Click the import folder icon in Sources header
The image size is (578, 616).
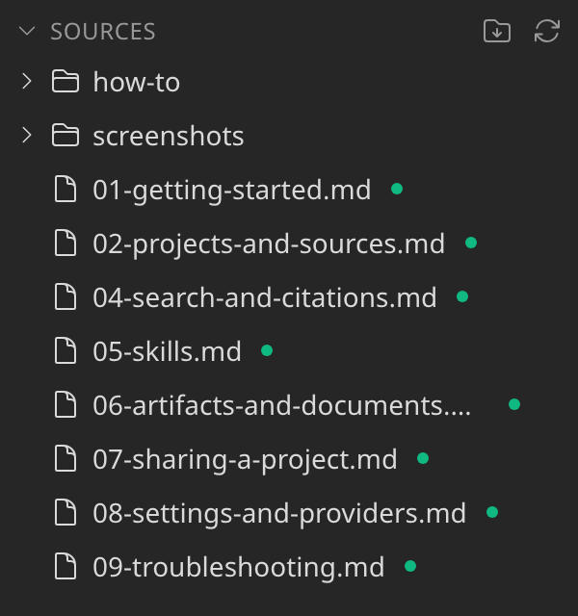click(497, 31)
